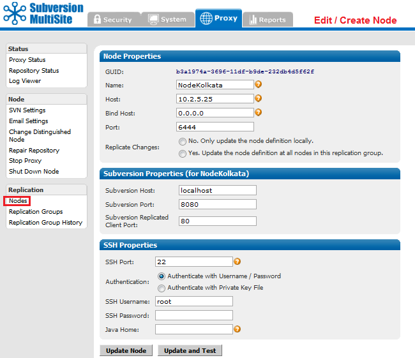Click the help icon beside Bind Host field
The height and width of the screenshot is (358, 415).
(x=259, y=112)
